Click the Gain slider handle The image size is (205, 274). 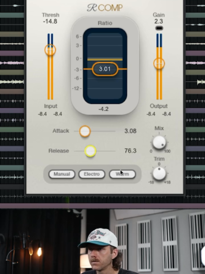point(159,63)
